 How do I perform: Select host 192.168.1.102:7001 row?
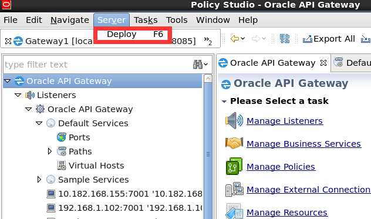(130, 208)
